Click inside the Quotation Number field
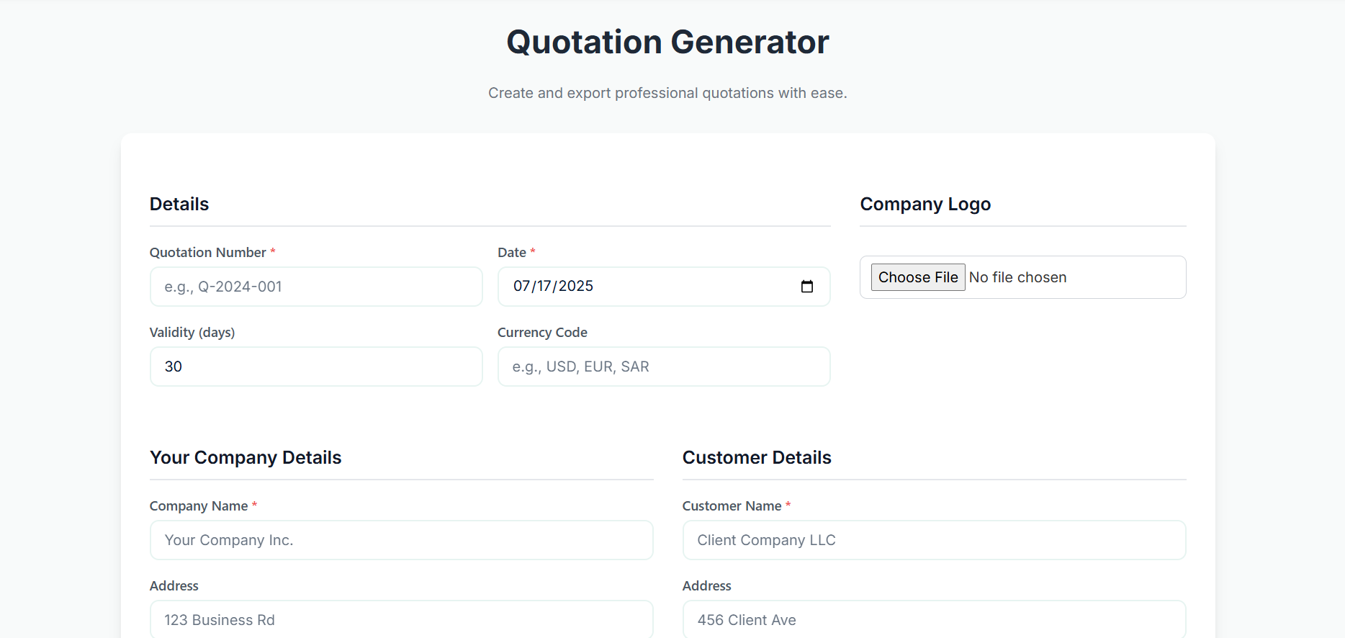Screen dimensions: 1345x638 click(x=315, y=286)
